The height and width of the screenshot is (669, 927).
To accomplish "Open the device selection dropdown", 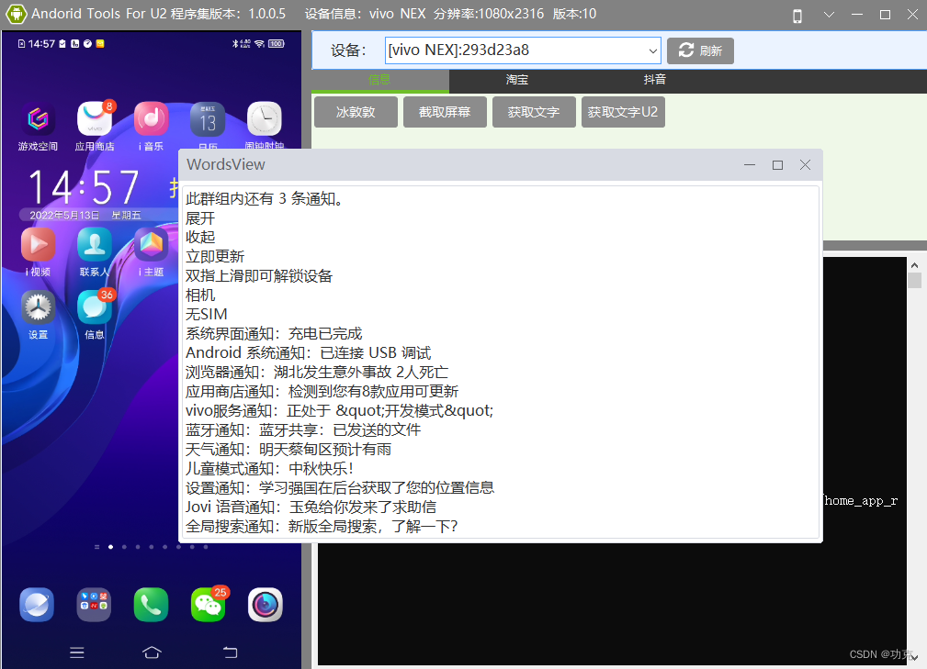I will point(652,50).
